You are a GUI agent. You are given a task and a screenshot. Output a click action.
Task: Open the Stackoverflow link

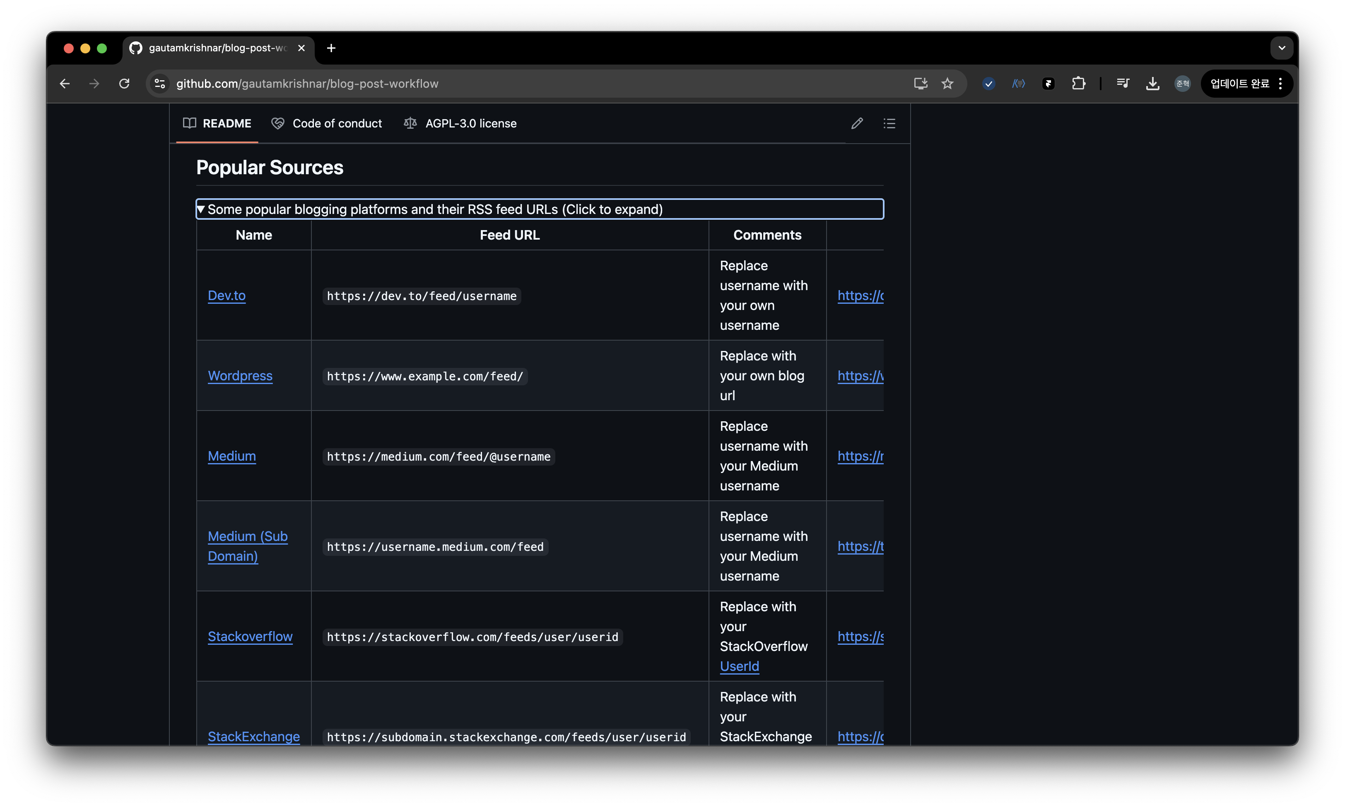[x=250, y=636]
